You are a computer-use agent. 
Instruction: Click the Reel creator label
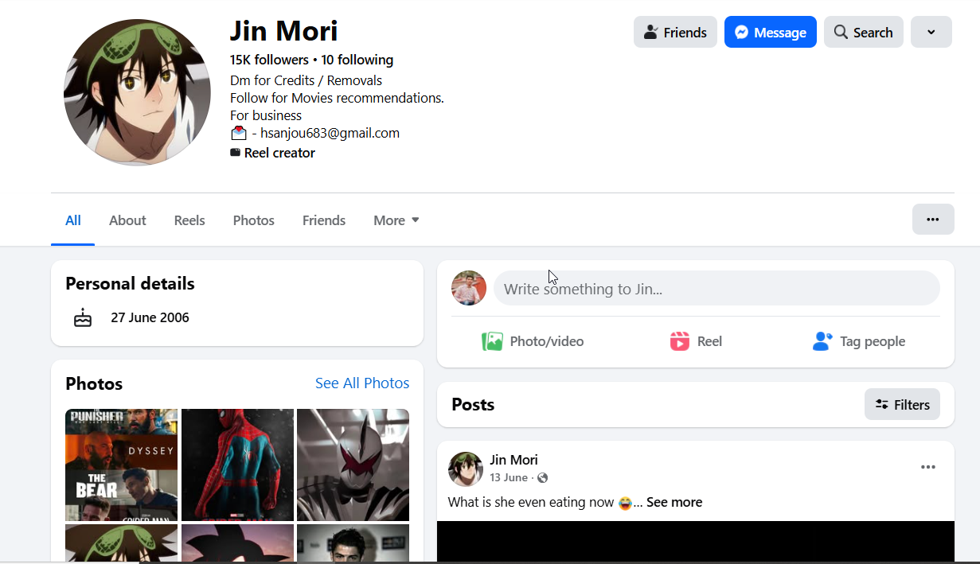(279, 153)
